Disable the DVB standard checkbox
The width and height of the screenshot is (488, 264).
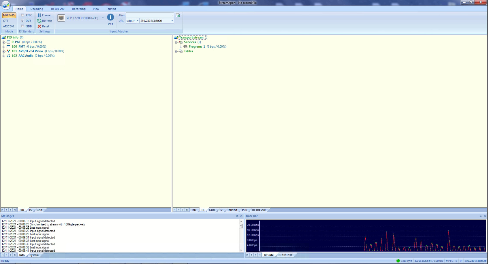[x=22, y=21]
